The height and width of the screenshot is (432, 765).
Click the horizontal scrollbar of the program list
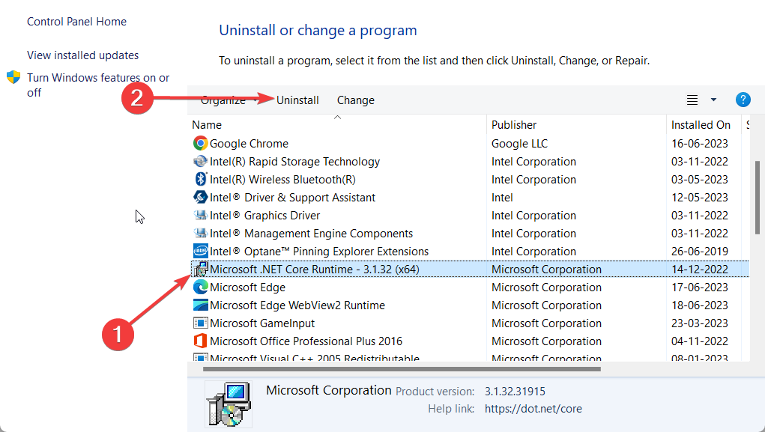click(402, 369)
